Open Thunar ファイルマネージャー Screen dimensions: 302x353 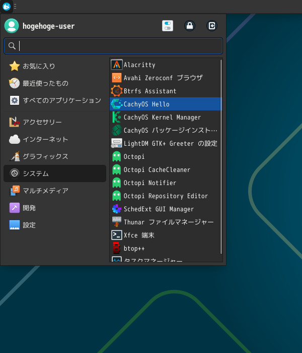point(169,222)
